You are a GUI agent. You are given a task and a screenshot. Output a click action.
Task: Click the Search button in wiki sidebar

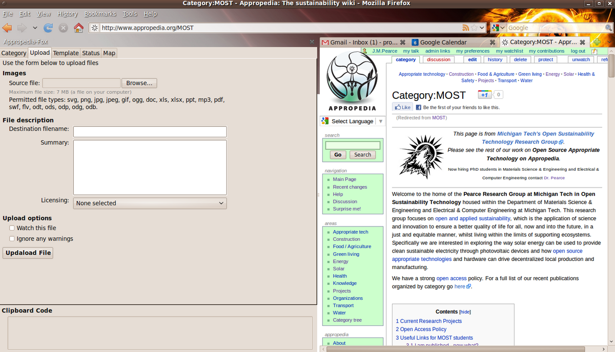[x=362, y=155]
